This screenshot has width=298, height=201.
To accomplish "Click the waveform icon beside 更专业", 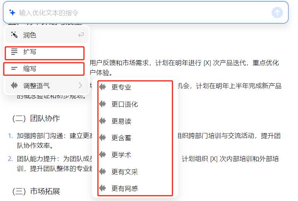I will [x=102, y=87].
